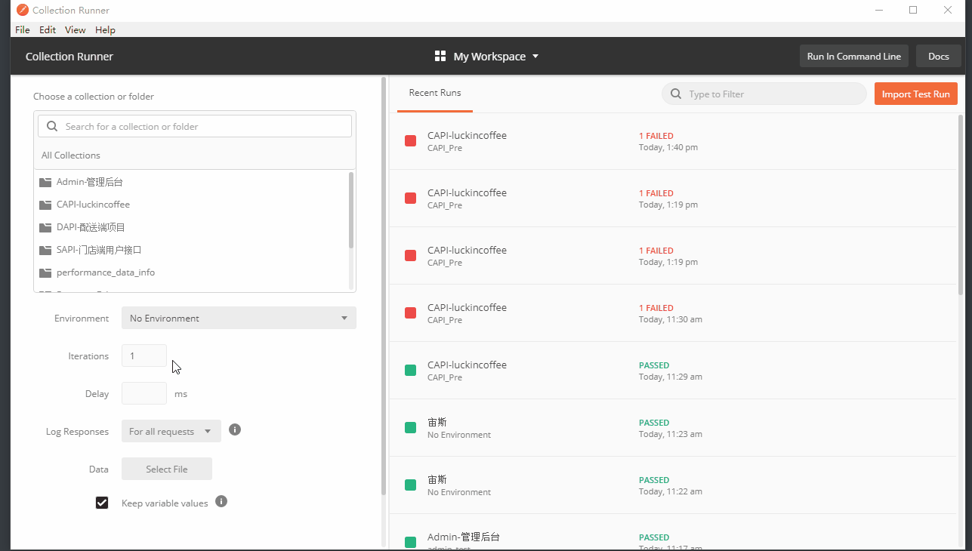Image resolution: width=972 pixels, height=551 pixels.
Task: Click green status square of Admin-管理后台 run
Action: tap(411, 542)
